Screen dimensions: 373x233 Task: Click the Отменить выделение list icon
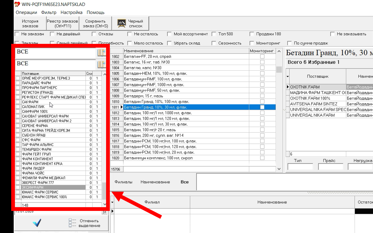tap(72, 223)
